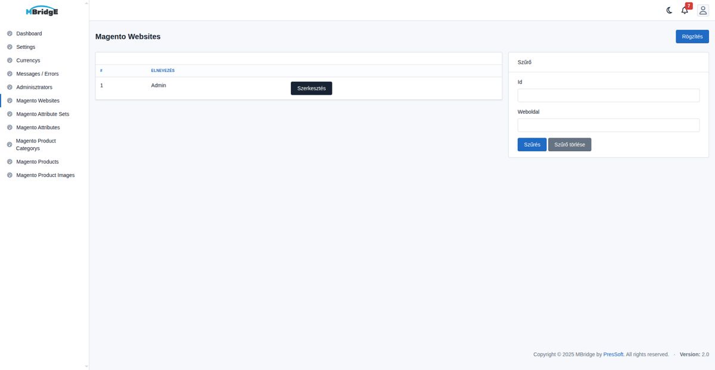Screen dimensions: 715x370
Task: Open the user profile avatar menu
Action: coord(702,10)
